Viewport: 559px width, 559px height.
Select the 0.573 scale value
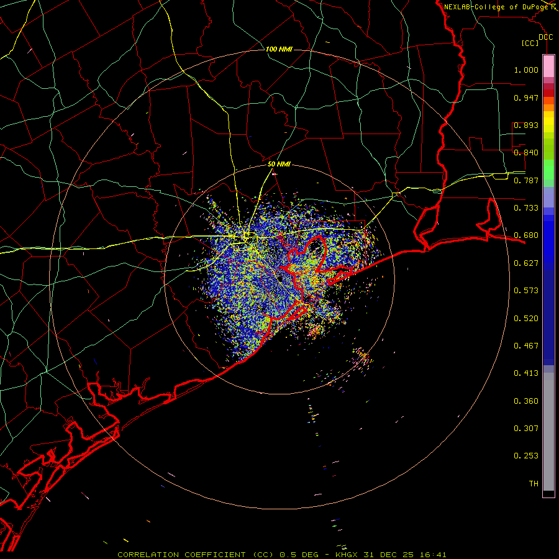click(526, 291)
